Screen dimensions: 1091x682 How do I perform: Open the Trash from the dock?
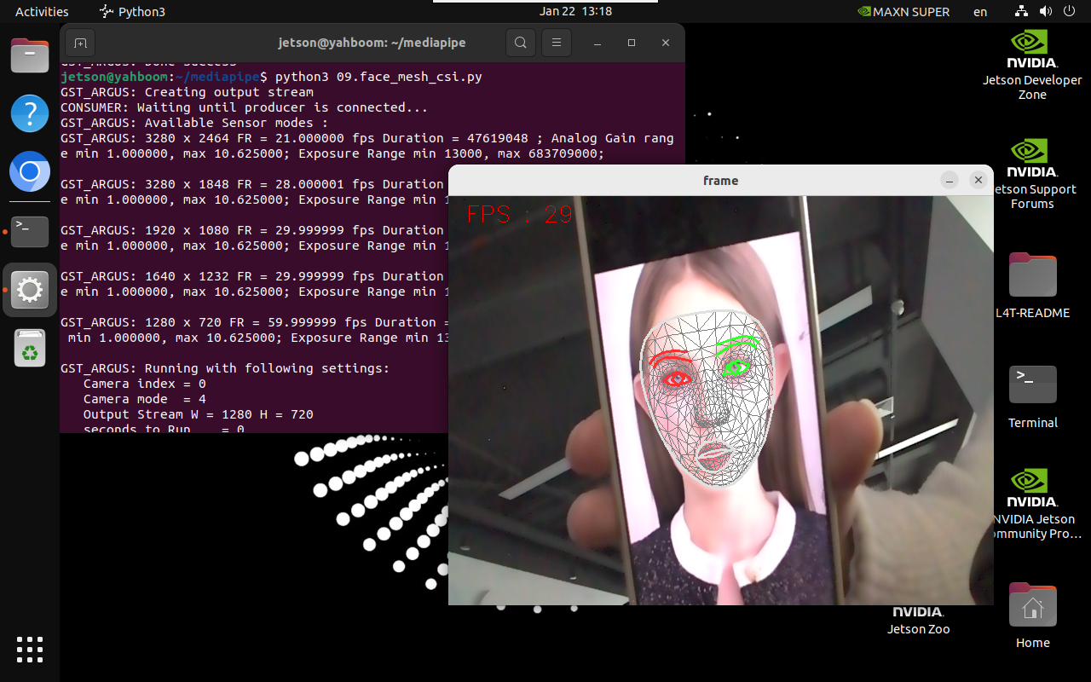point(30,348)
